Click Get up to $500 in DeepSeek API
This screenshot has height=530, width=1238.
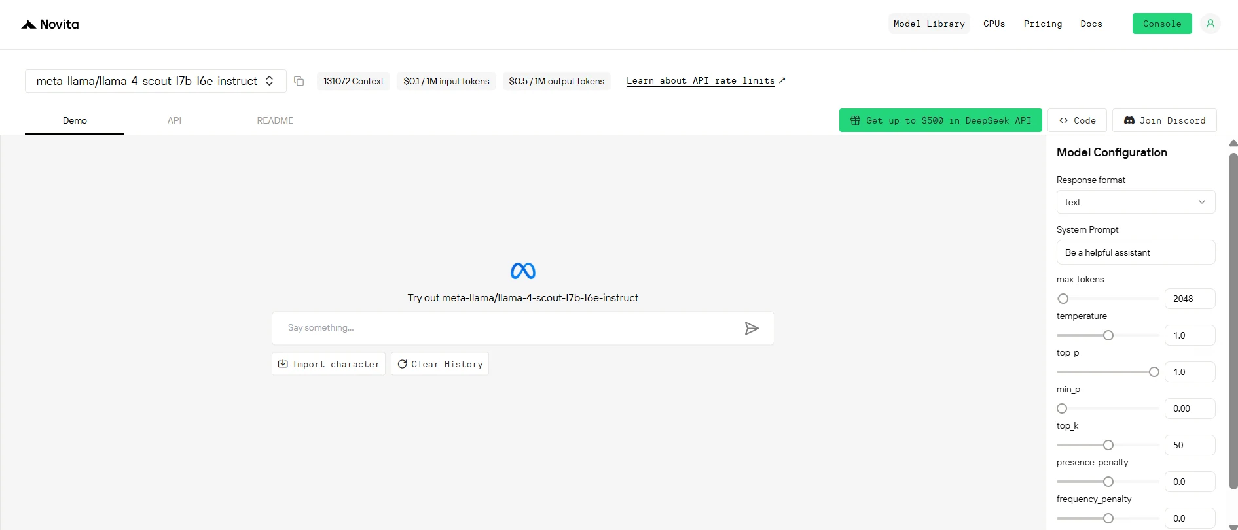click(941, 120)
